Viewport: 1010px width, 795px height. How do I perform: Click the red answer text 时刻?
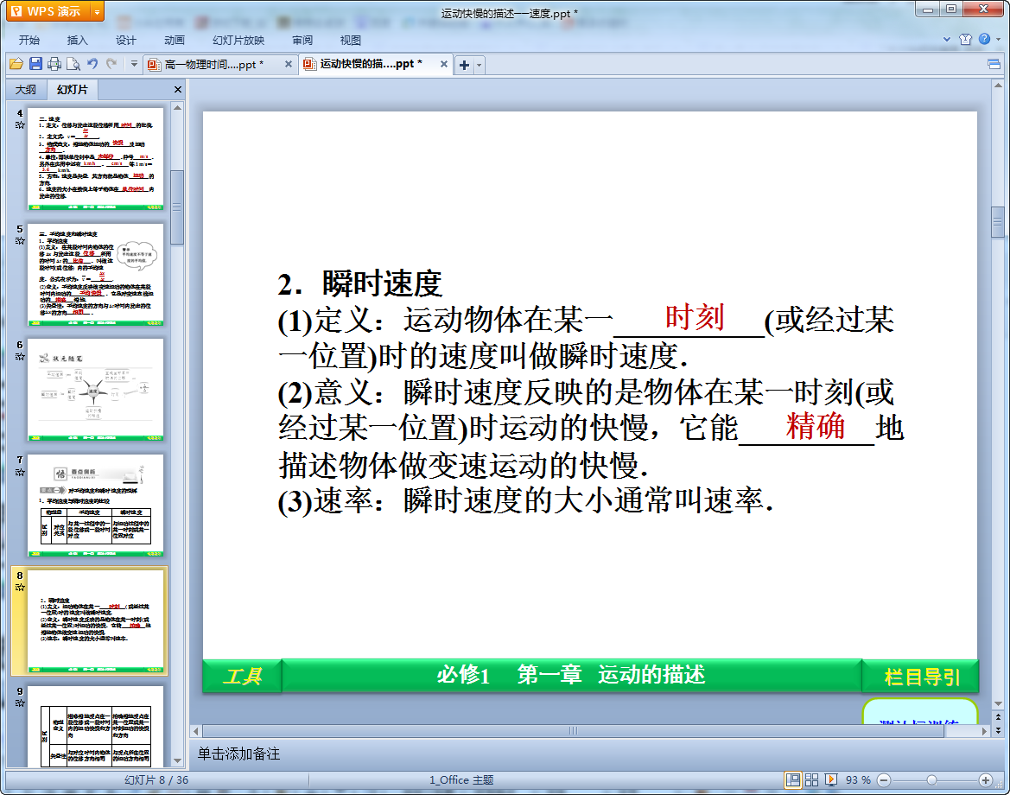695,317
